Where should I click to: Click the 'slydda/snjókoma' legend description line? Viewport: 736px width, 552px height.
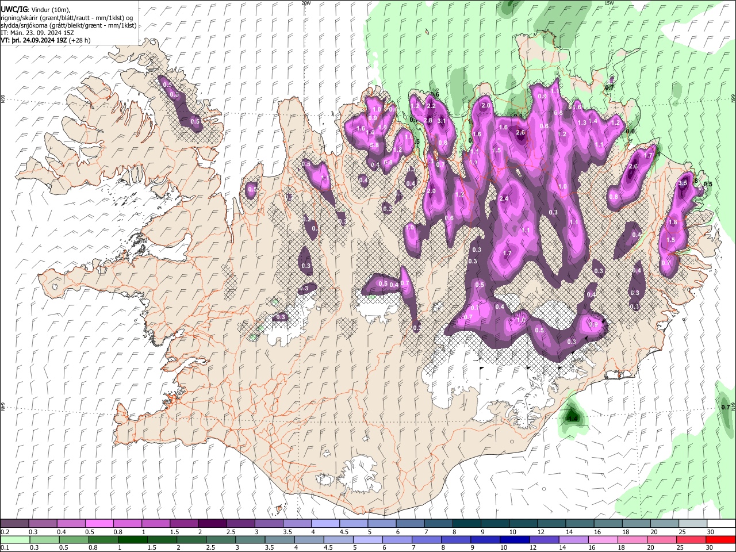click(68, 26)
